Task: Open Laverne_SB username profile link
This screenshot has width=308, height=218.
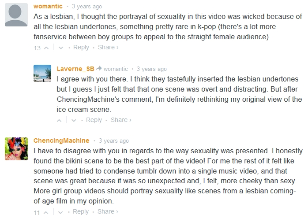Action: (75, 69)
